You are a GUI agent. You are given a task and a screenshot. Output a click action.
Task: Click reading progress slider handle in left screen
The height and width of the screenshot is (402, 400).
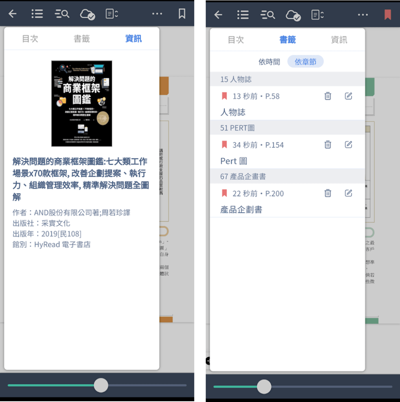[x=101, y=385]
